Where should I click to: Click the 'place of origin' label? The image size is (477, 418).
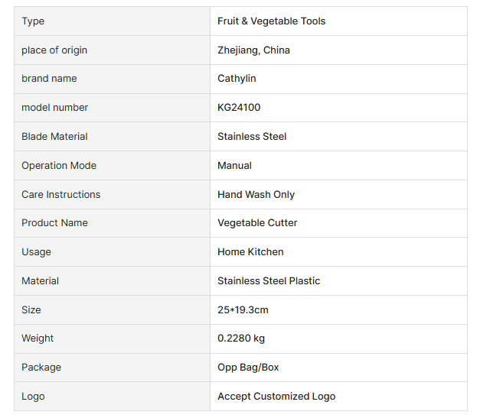point(54,50)
